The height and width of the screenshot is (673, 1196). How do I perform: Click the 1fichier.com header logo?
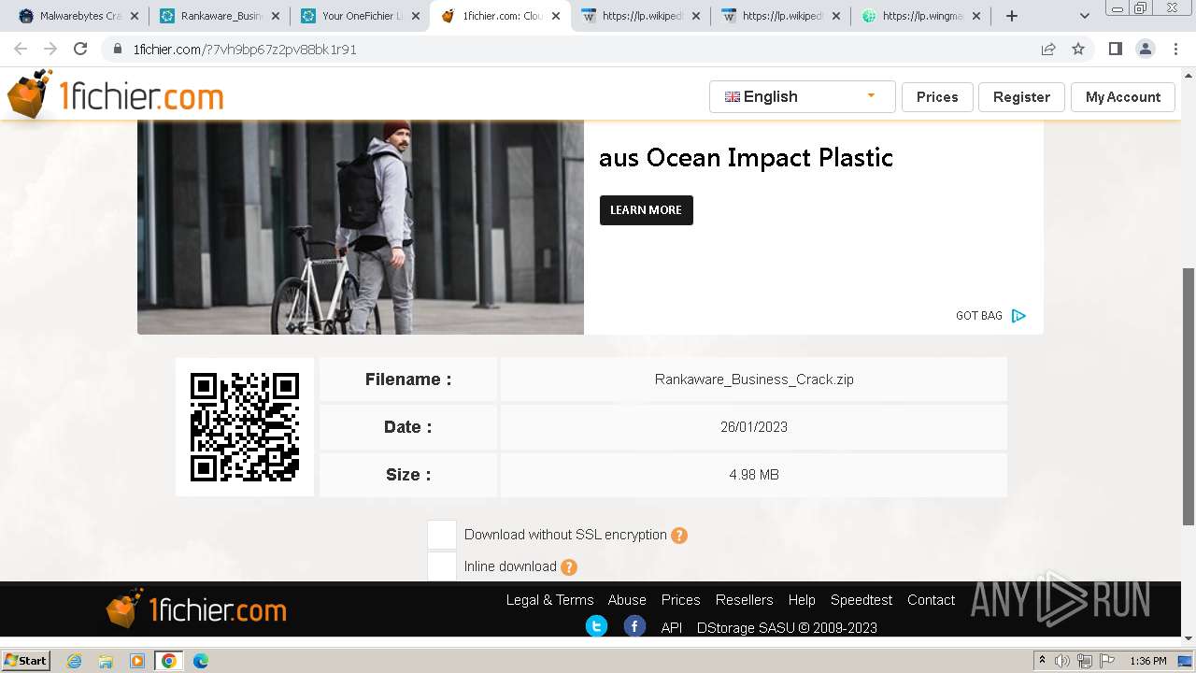[x=116, y=95]
